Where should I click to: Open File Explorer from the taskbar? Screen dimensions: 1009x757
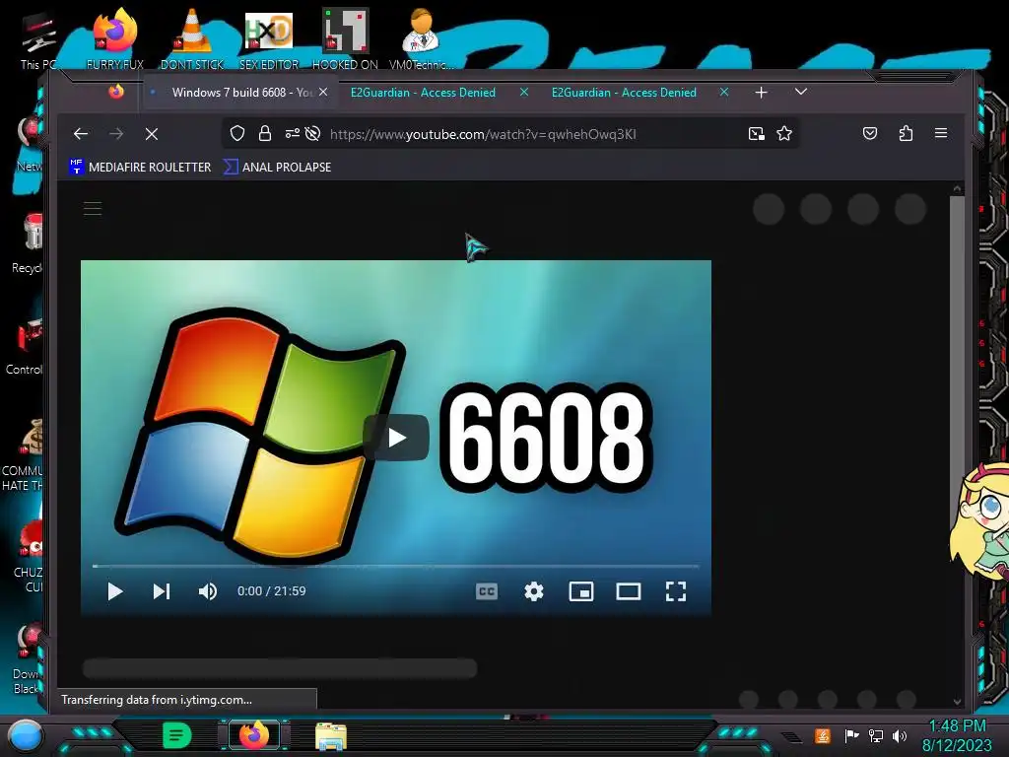[331, 735]
